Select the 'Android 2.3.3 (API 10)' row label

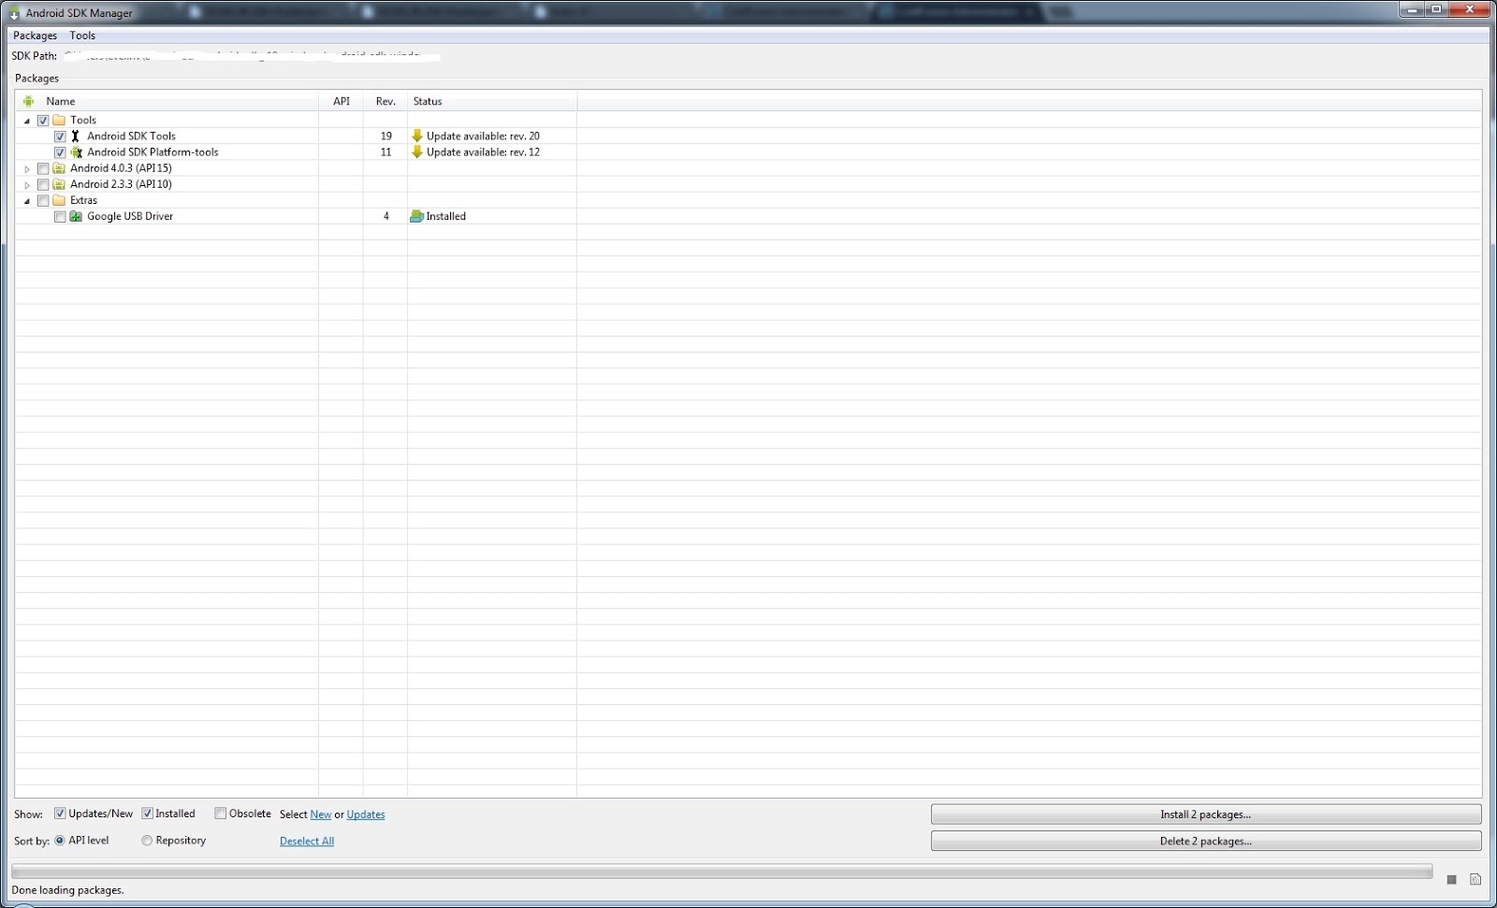tap(121, 184)
